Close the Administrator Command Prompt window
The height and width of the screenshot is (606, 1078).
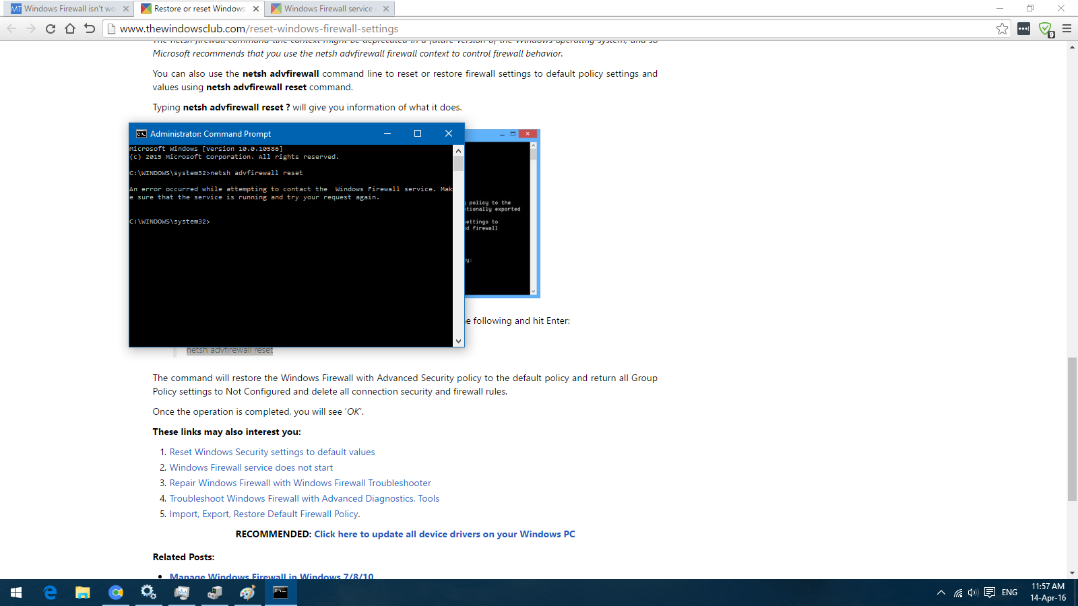[449, 133]
